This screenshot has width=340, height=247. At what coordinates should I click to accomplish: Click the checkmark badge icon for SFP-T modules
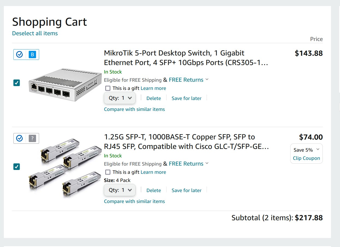point(19,139)
